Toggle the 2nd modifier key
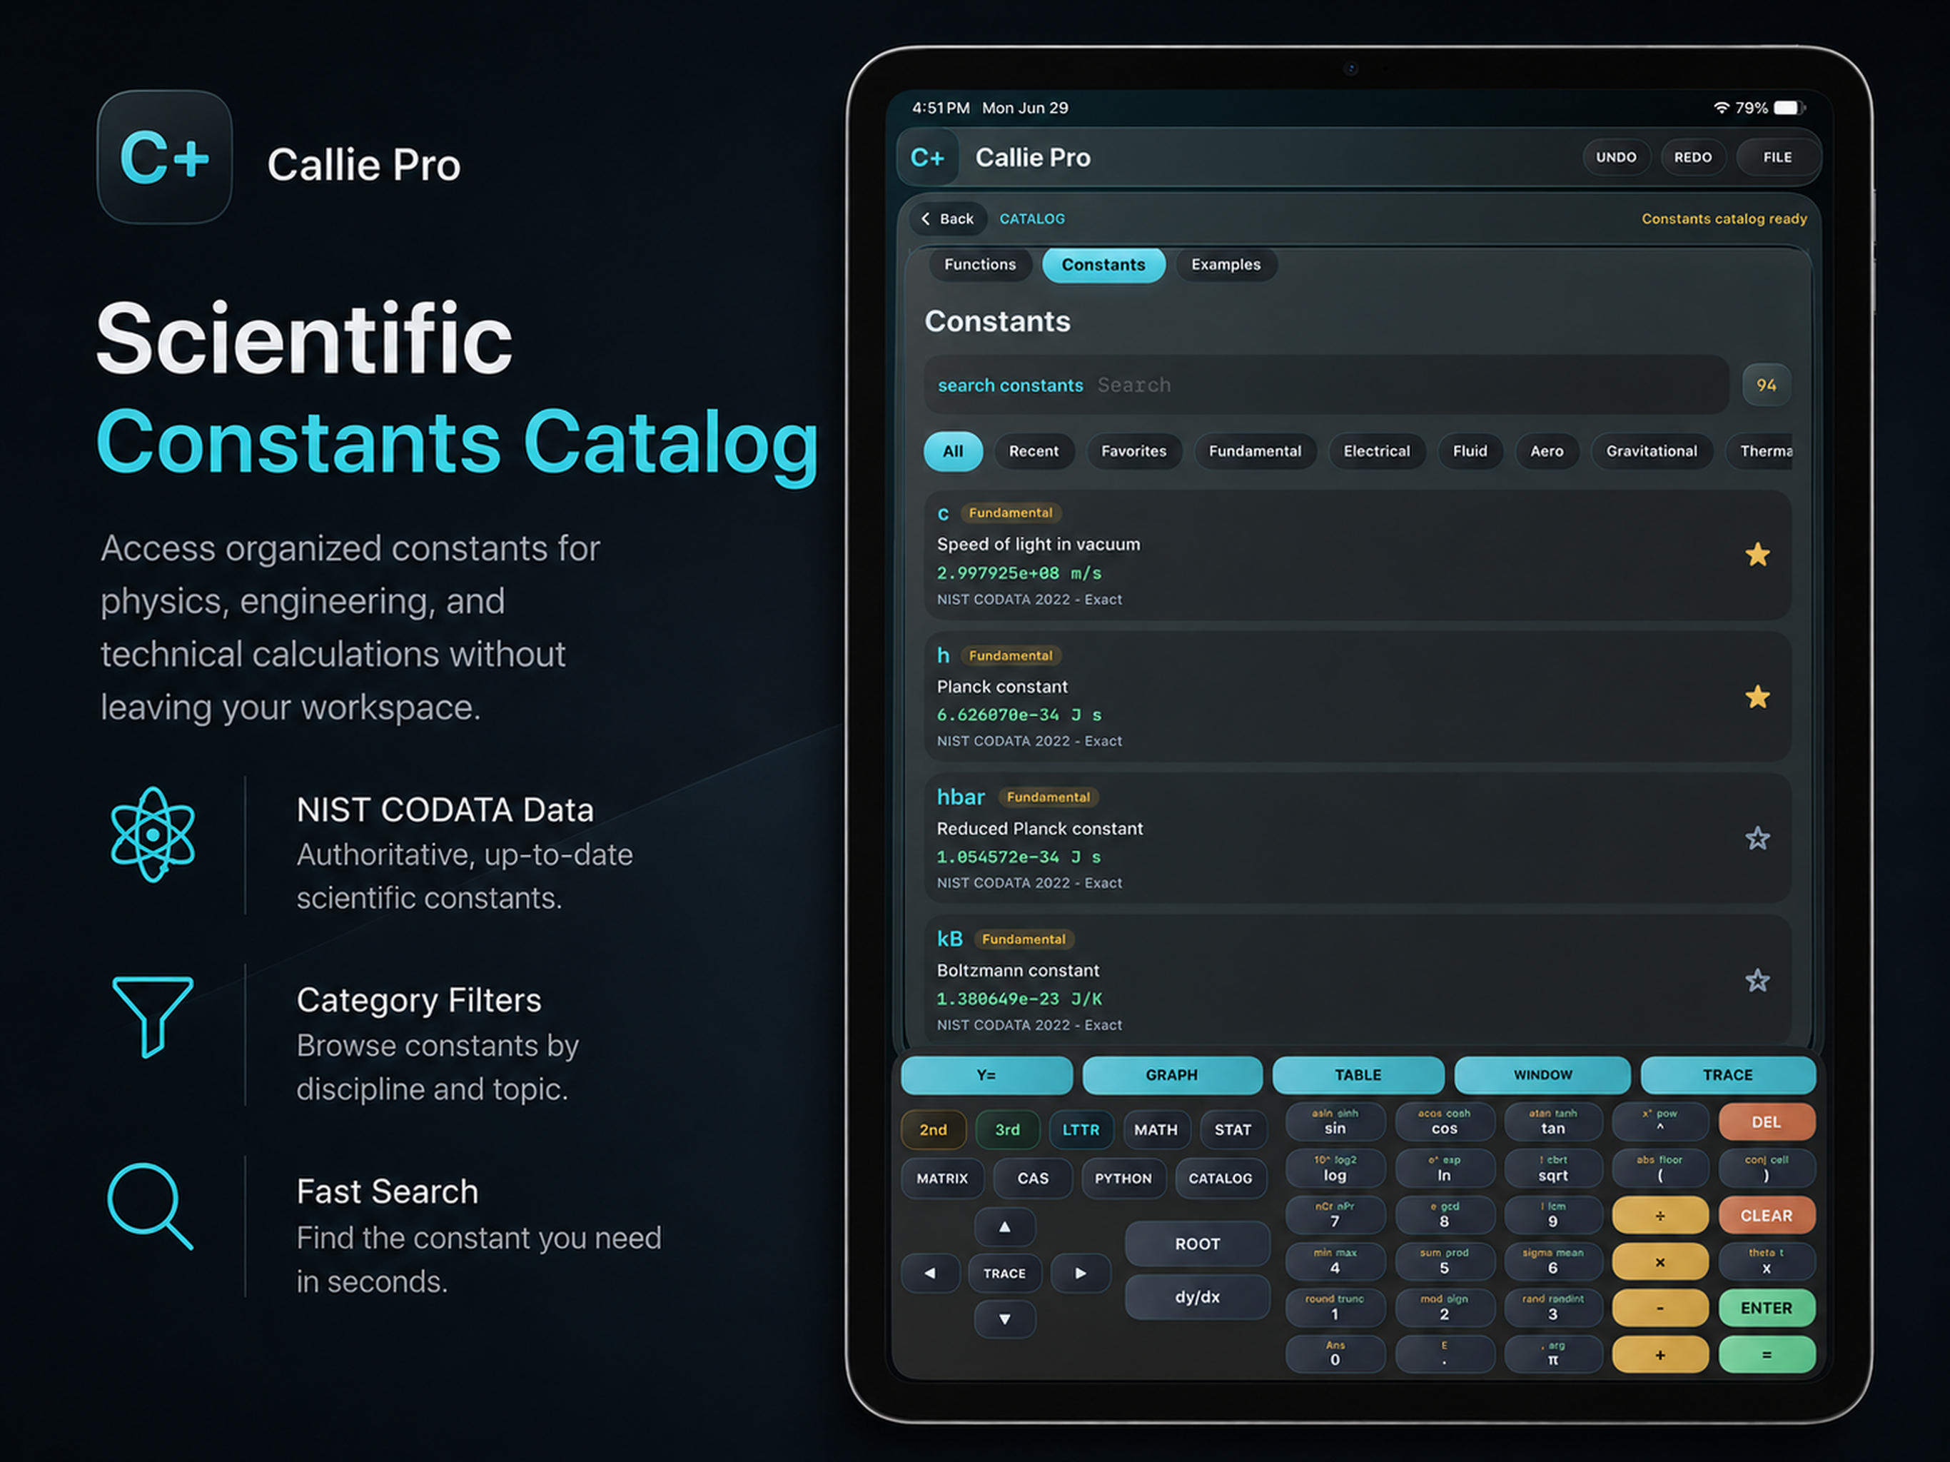The width and height of the screenshot is (1950, 1462). click(x=934, y=1129)
